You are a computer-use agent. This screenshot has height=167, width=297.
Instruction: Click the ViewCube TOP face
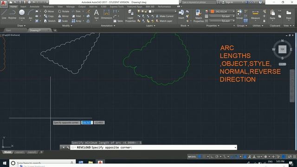(282, 49)
